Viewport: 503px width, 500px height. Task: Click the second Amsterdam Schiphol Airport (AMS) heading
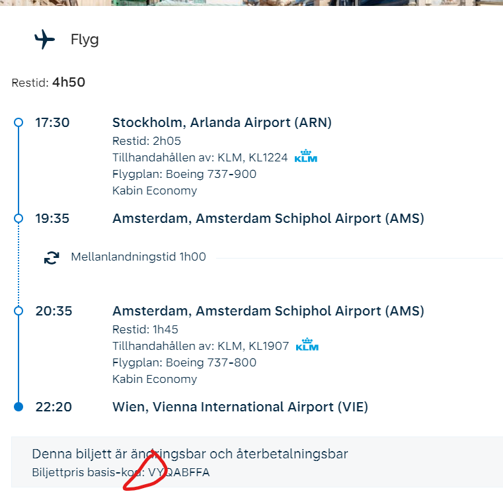click(x=268, y=311)
